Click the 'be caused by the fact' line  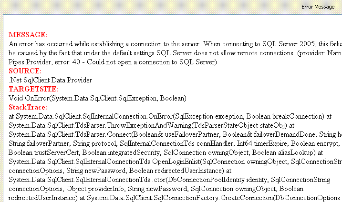pos(176,53)
